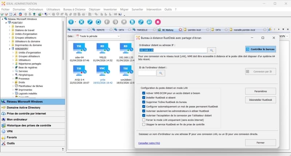Screen dimensions: 291x156
Task: Open the Toute la période date dropdown
Action: [98, 36]
